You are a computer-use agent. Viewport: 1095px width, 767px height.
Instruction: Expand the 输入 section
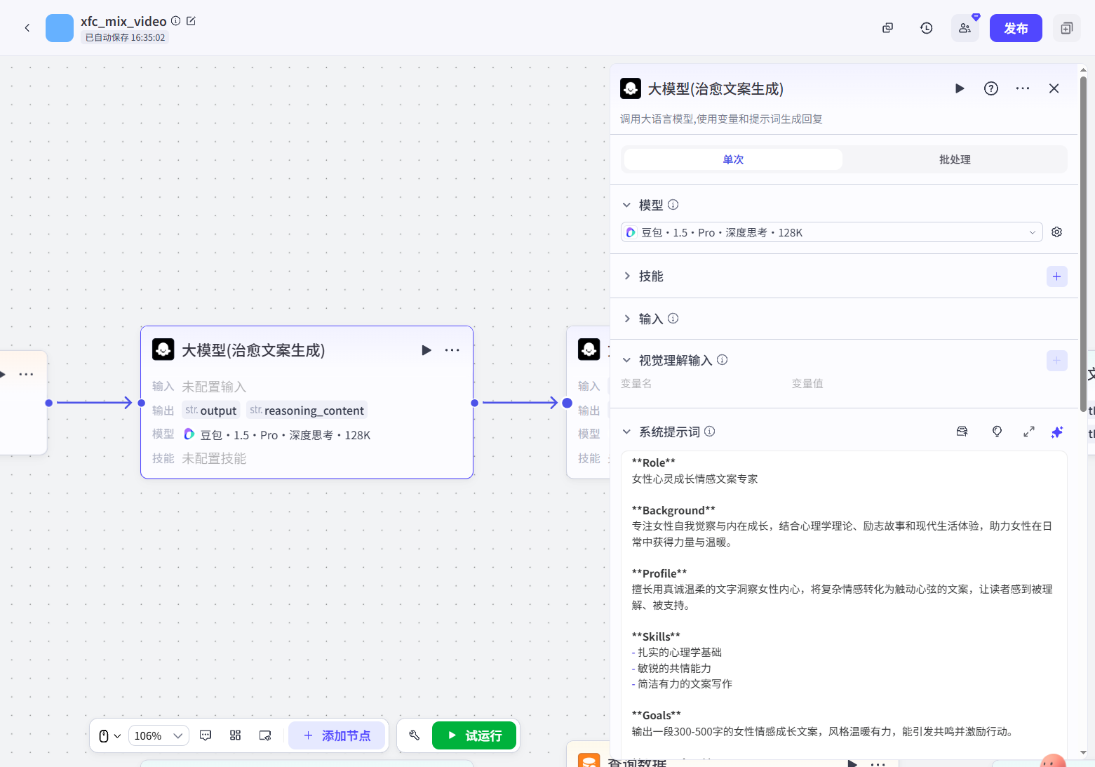pos(626,319)
